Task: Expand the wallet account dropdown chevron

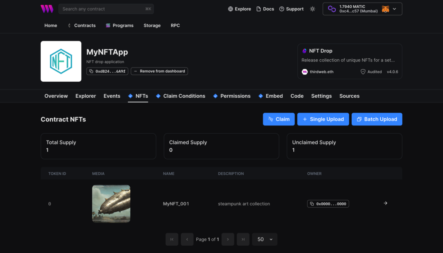Action: [395, 9]
